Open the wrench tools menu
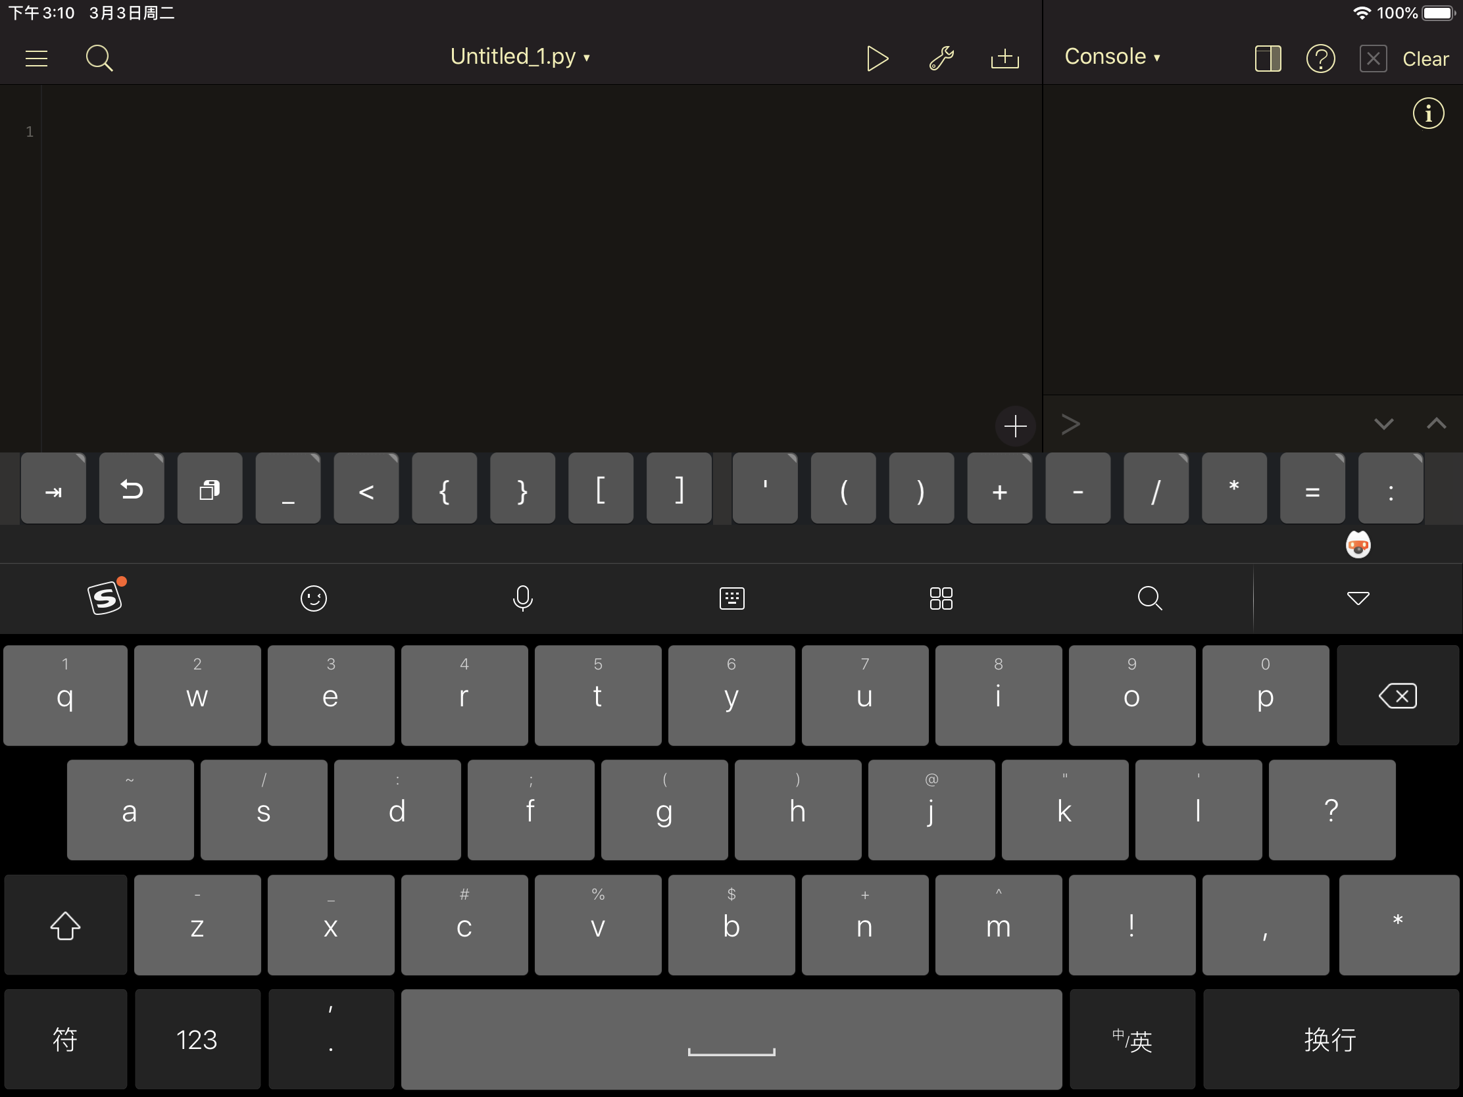 pyautogui.click(x=941, y=58)
